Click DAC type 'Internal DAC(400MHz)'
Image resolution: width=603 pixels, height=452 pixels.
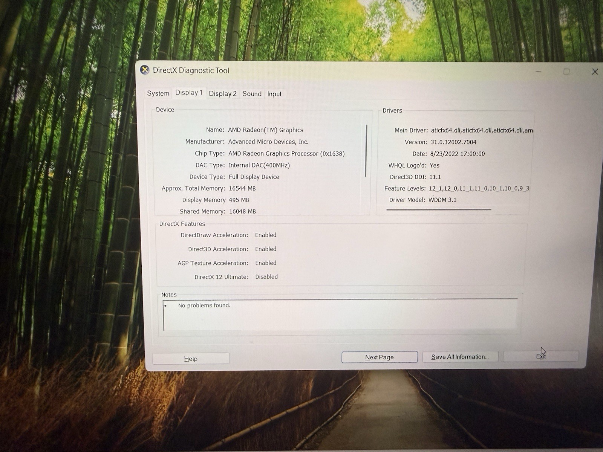pyautogui.click(x=259, y=165)
